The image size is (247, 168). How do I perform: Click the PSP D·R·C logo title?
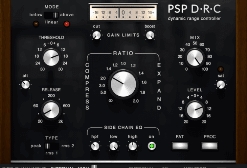(194, 9)
